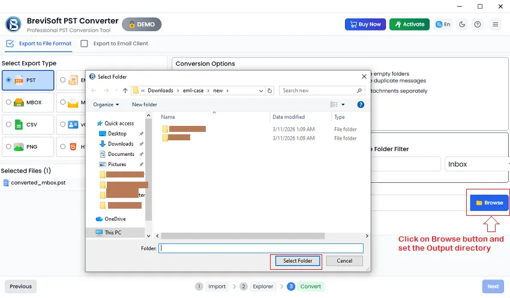The width and height of the screenshot is (510, 298).
Task: Click Downloads in address breadcrumb
Action: pos(160,91)
